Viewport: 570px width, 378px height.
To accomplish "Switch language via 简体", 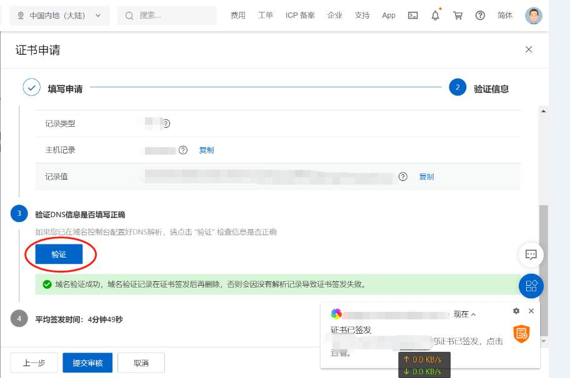I will [505, 16].
